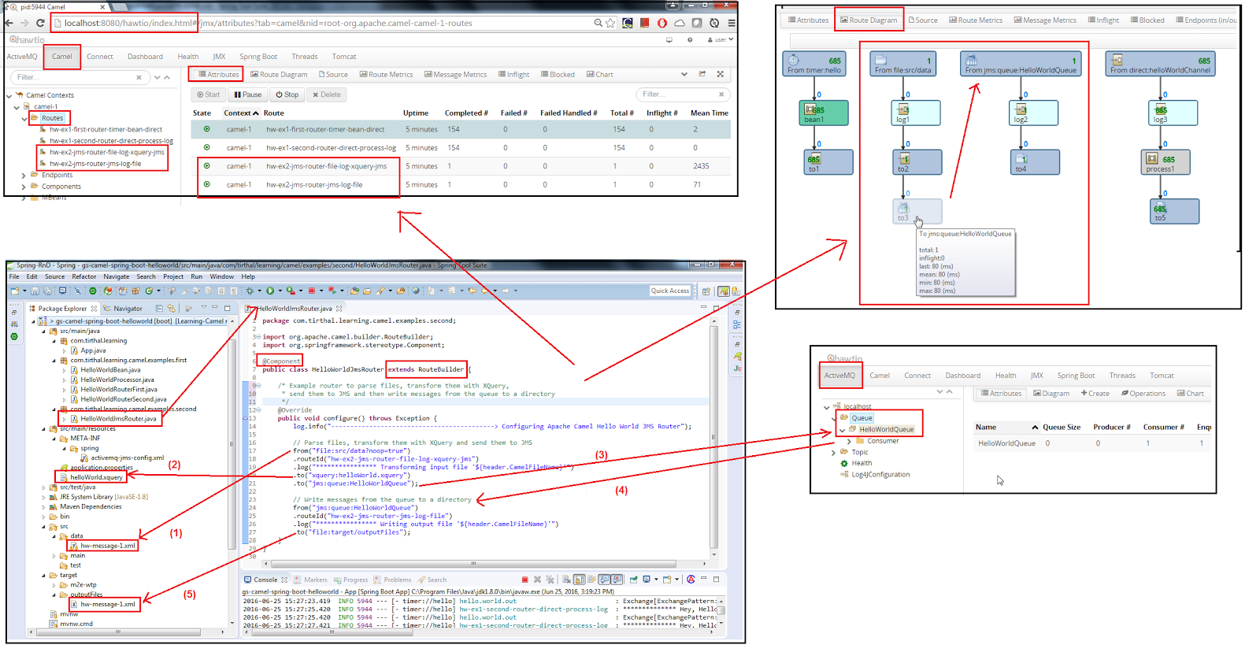Open the JUnit view icon on the STS right edge
The width and height of the screenshot is (1260, 652).
[x=737, y=368]
